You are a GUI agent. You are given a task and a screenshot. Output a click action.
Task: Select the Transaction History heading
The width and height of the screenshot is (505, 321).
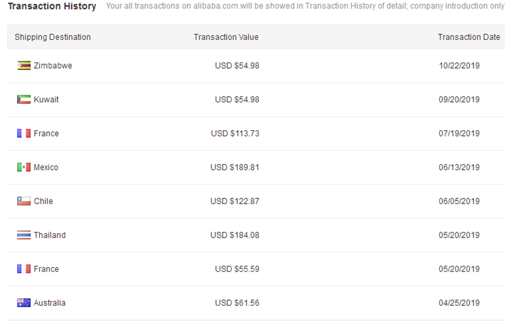(x=52, y=6)
